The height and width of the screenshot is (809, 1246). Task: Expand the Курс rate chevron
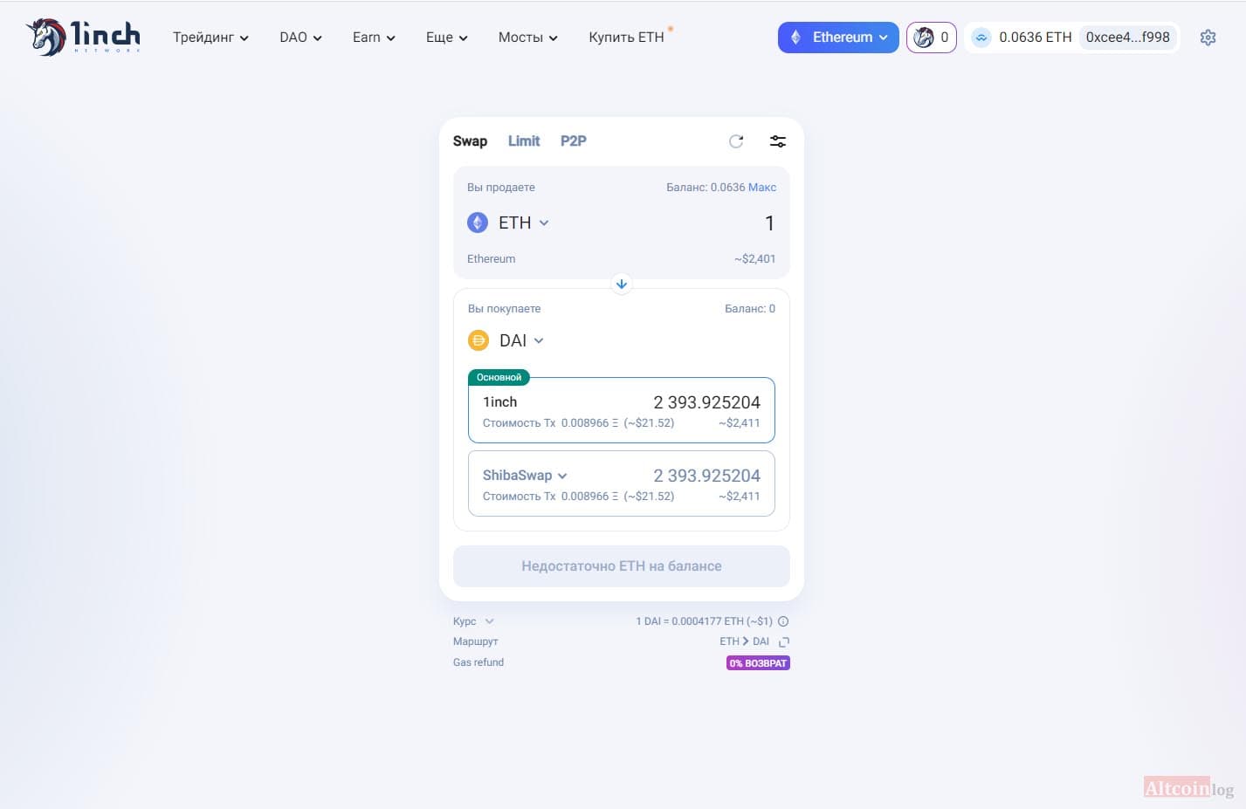[489, 621]
